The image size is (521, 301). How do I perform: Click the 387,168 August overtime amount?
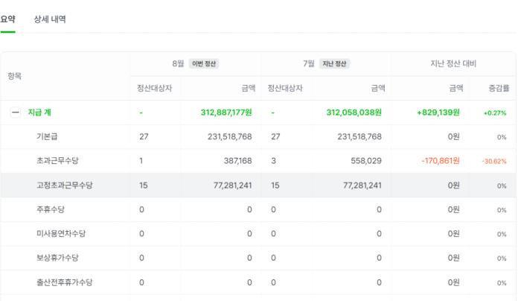[x=237, y=161]
